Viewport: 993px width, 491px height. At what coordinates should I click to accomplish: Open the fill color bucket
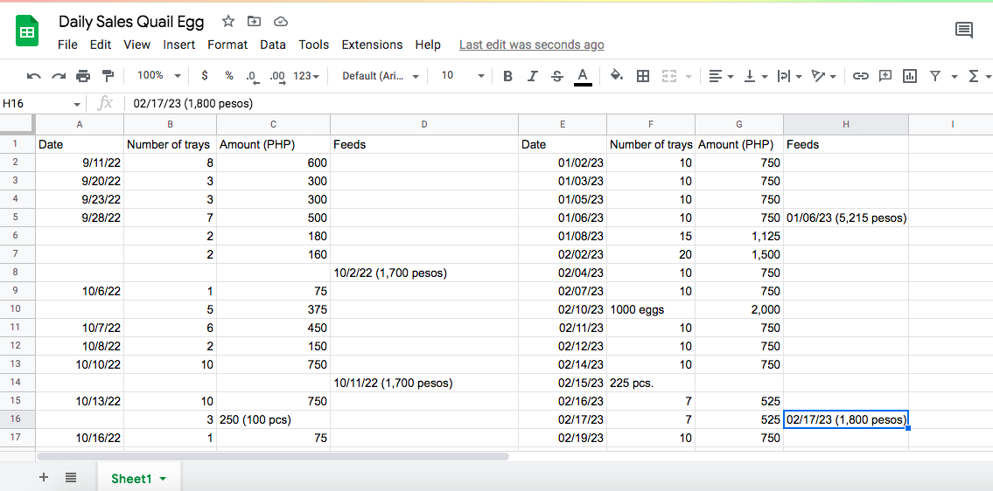click(616, 76)
